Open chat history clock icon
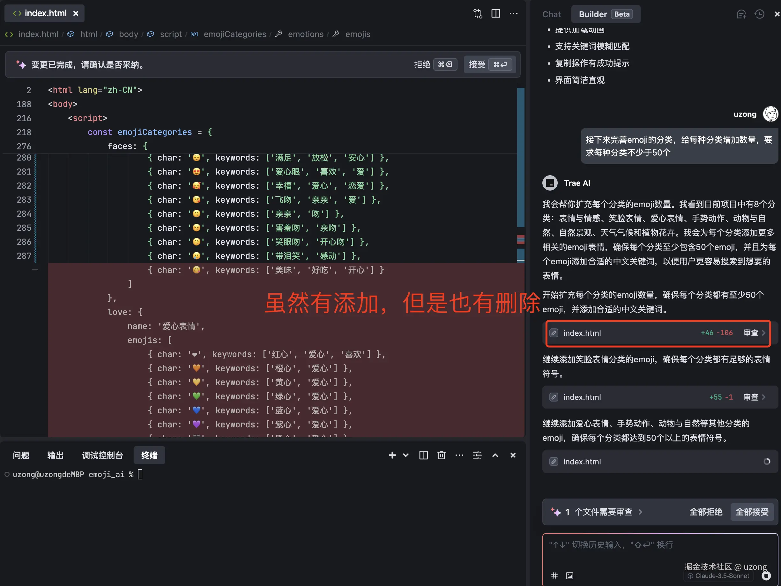The height and width of the screenshot is (586, 781). (759, 14)
